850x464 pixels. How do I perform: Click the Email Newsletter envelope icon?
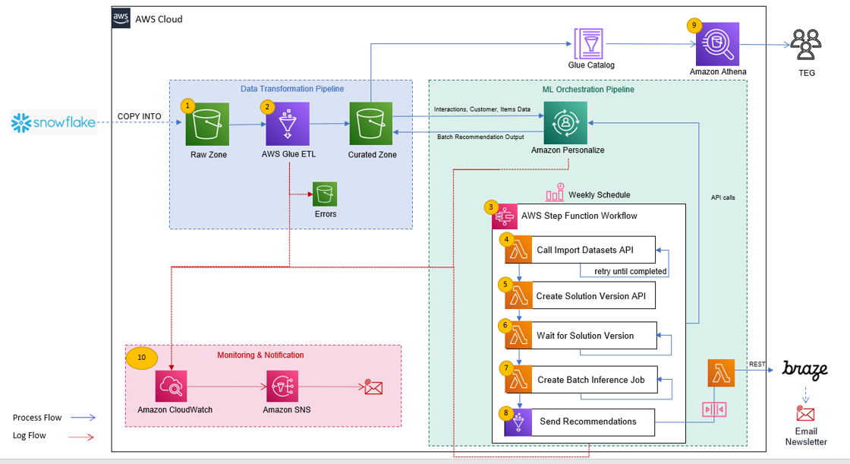(x=805, y=414)
